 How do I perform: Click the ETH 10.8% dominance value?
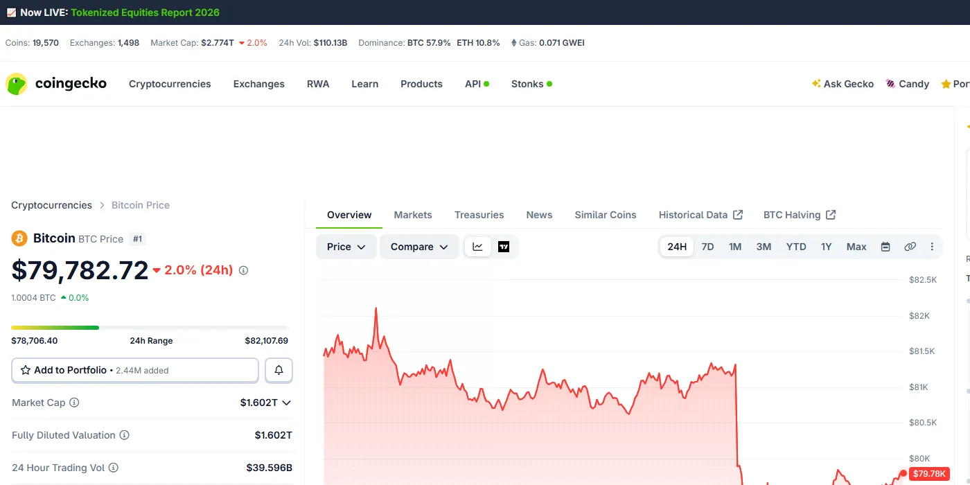(x=478, y=43)
